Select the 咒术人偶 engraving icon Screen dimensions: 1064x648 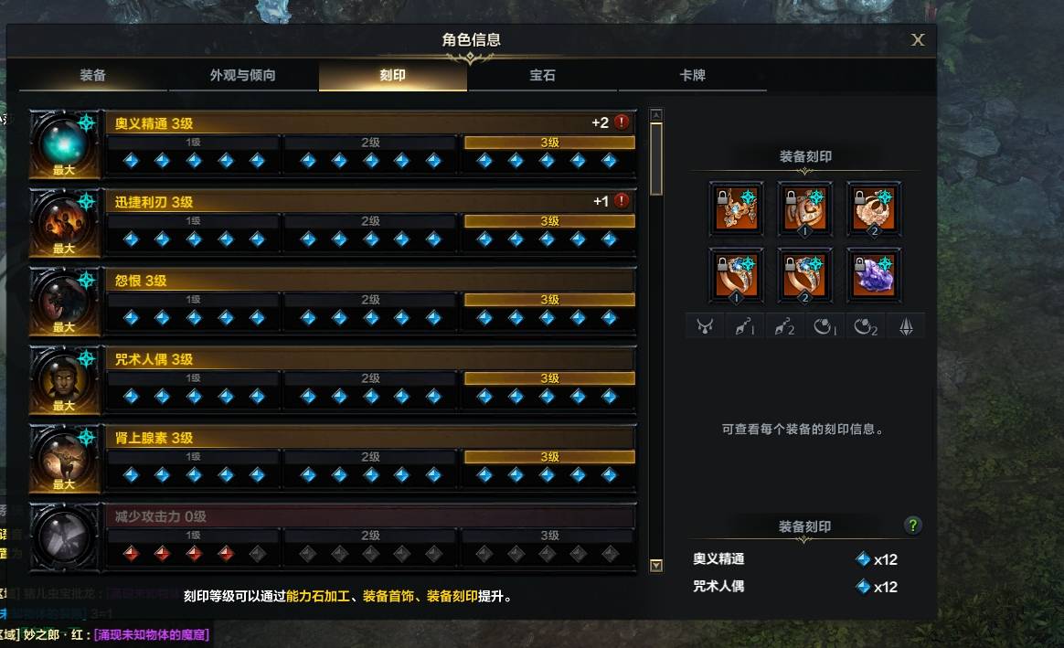pyautogui.click(x=65, y=380)
